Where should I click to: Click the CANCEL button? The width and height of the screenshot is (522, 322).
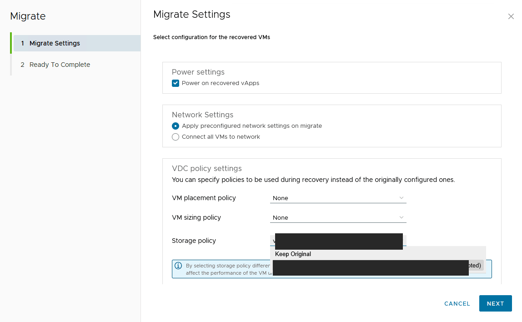coord(457,304)
